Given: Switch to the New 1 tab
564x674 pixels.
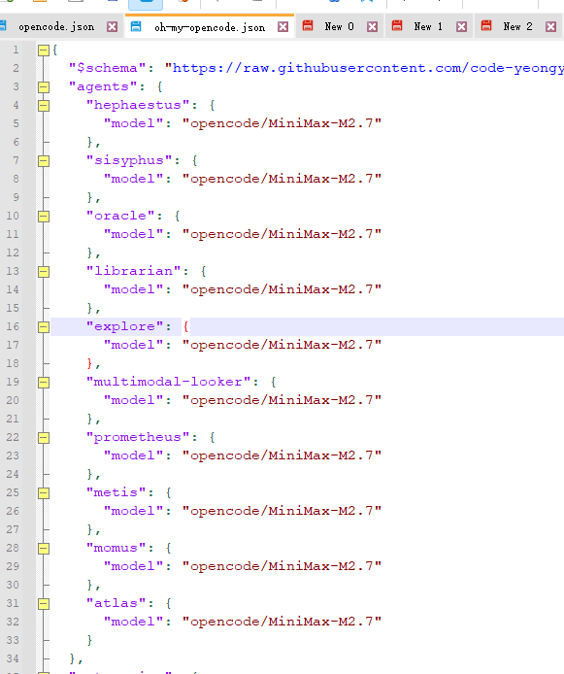Looking at the screenshot, I should tap(428, 26).
